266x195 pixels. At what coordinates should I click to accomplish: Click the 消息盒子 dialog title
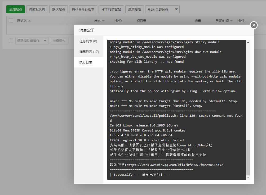(87, 30)
